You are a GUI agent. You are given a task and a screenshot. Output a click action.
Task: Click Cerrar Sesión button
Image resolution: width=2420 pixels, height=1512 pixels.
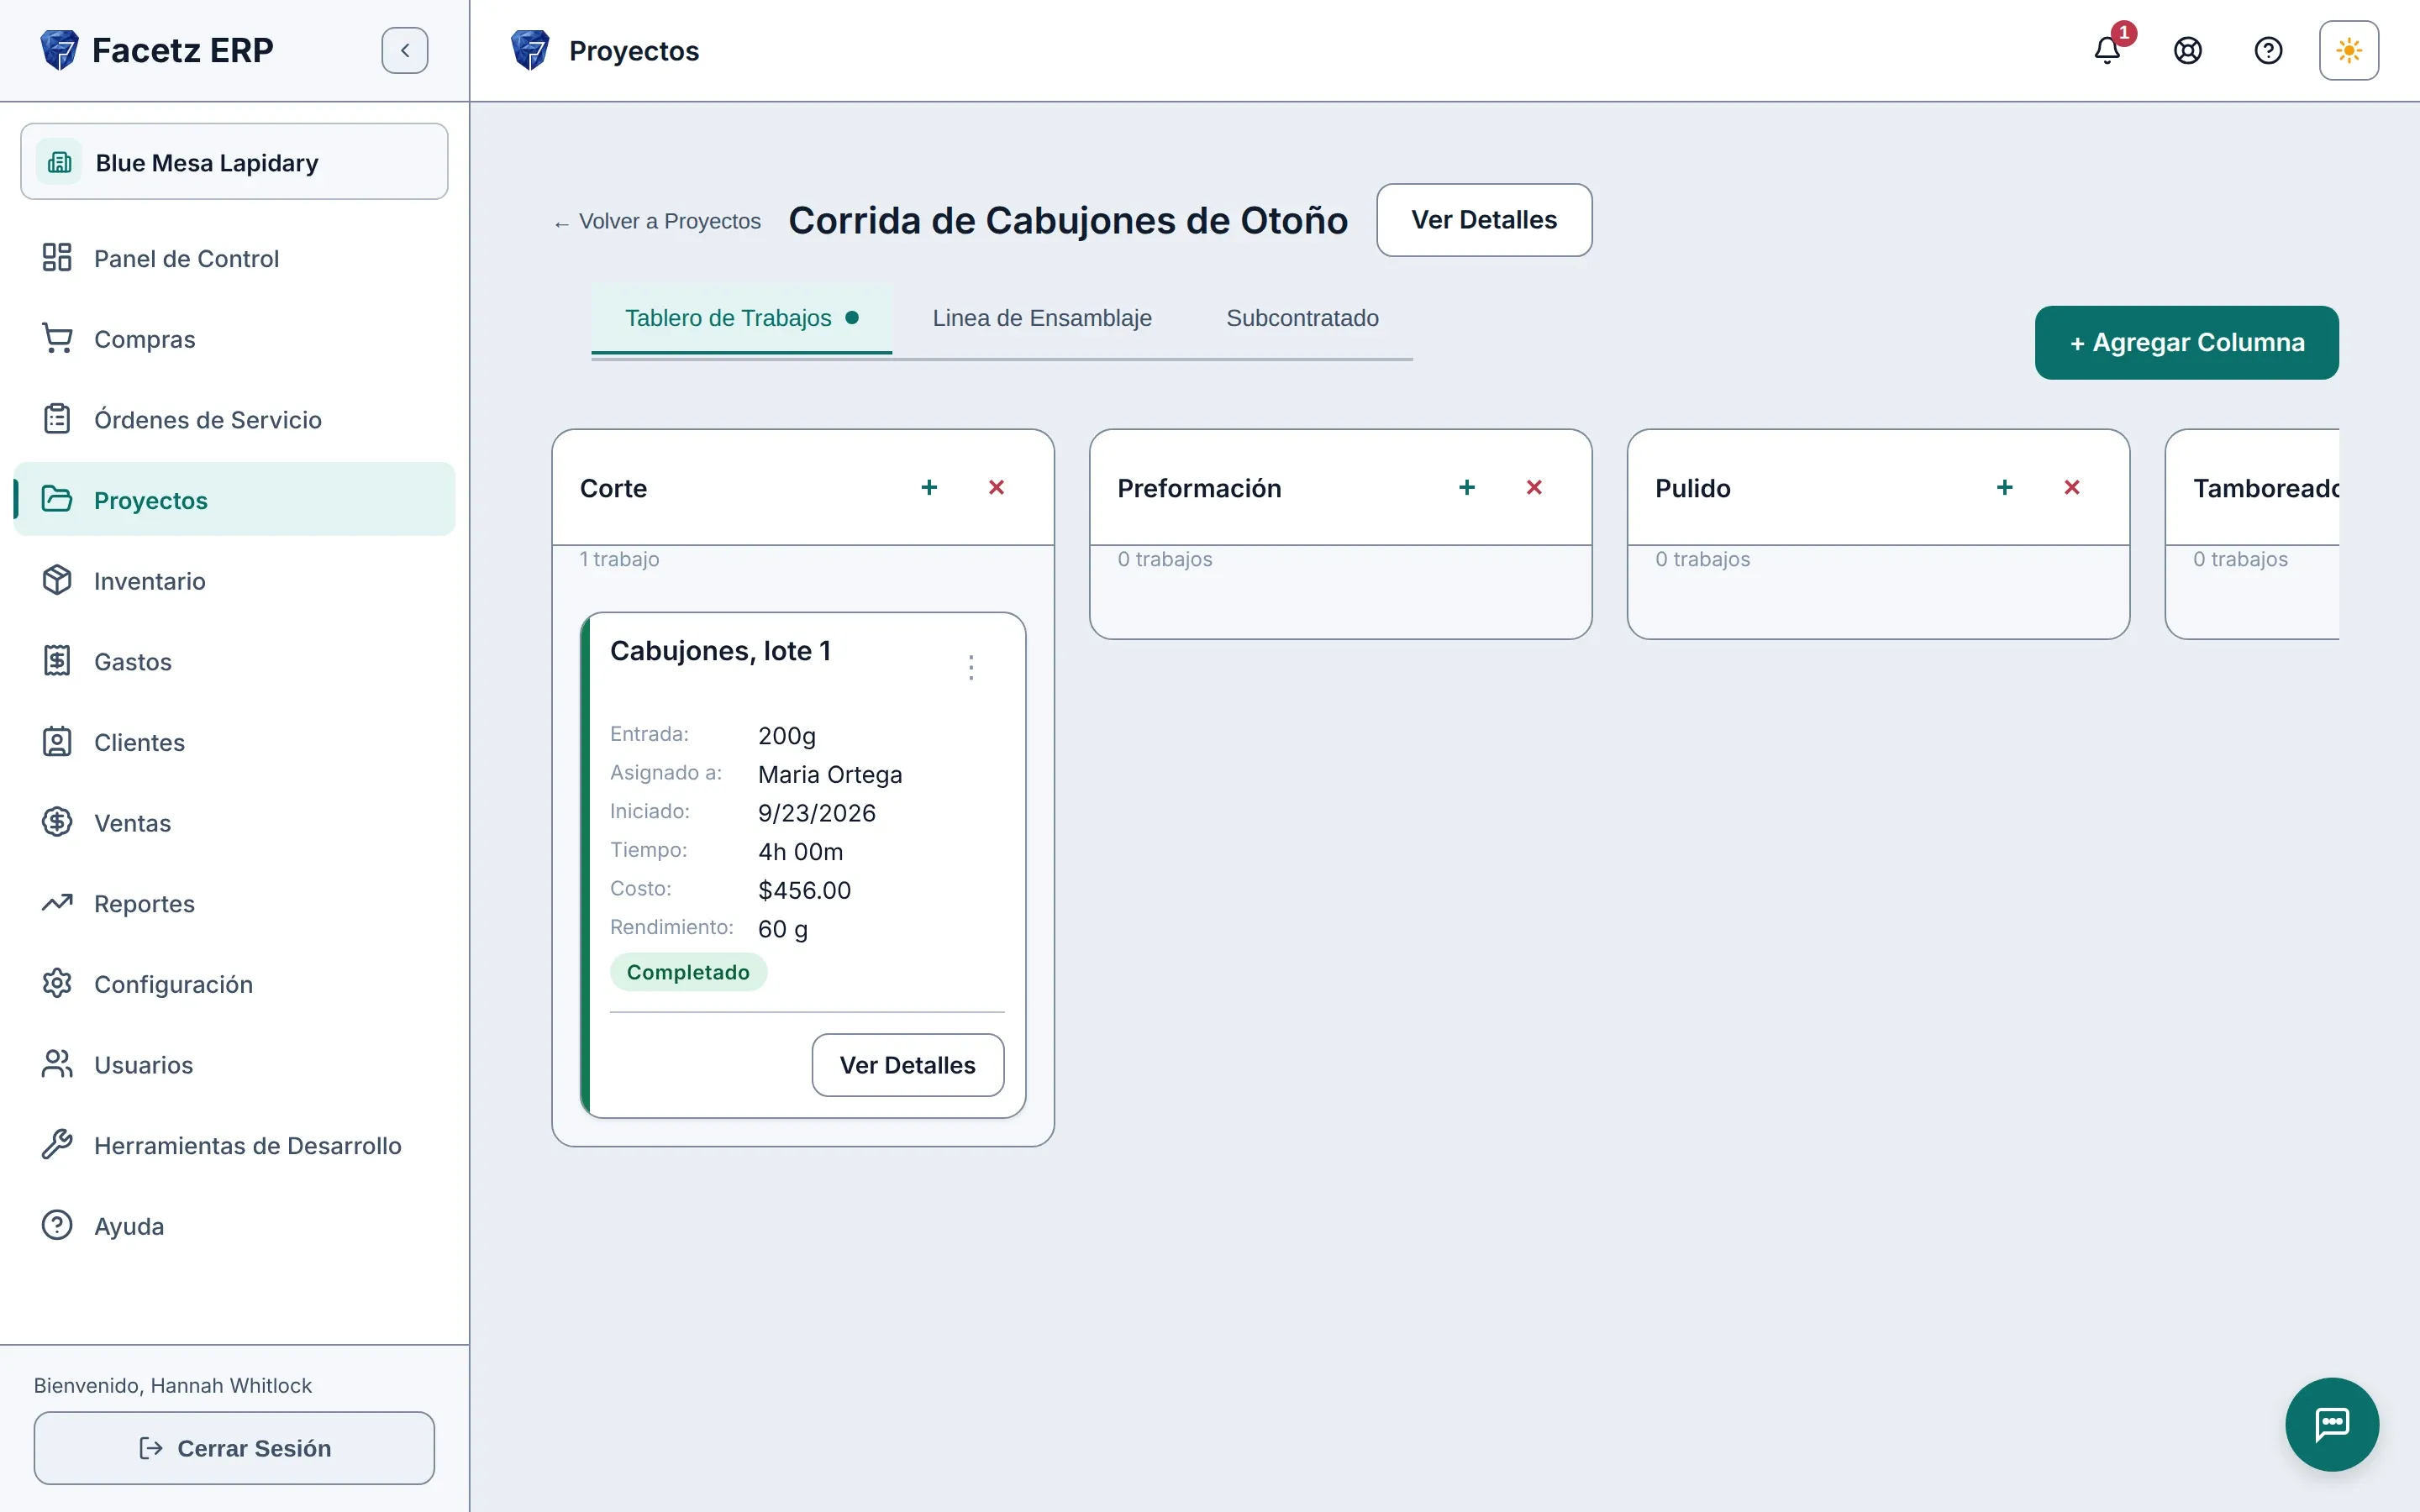(234, 1448)
